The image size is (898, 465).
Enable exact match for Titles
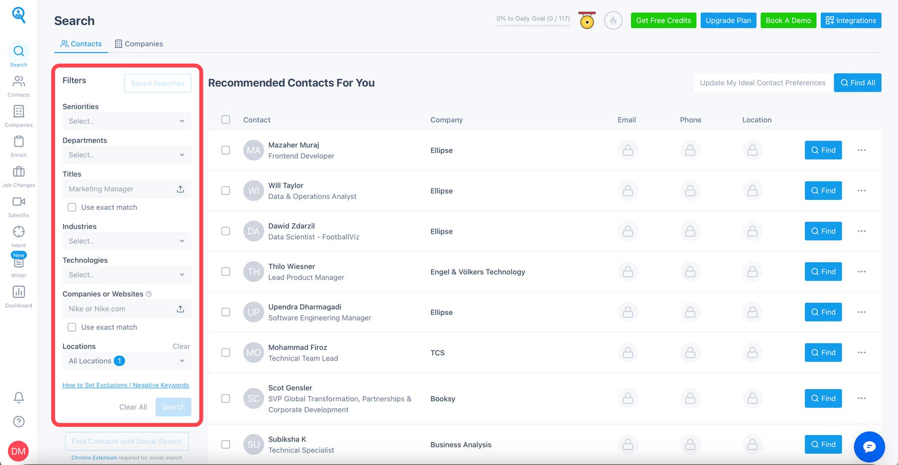tap(72, 207)
